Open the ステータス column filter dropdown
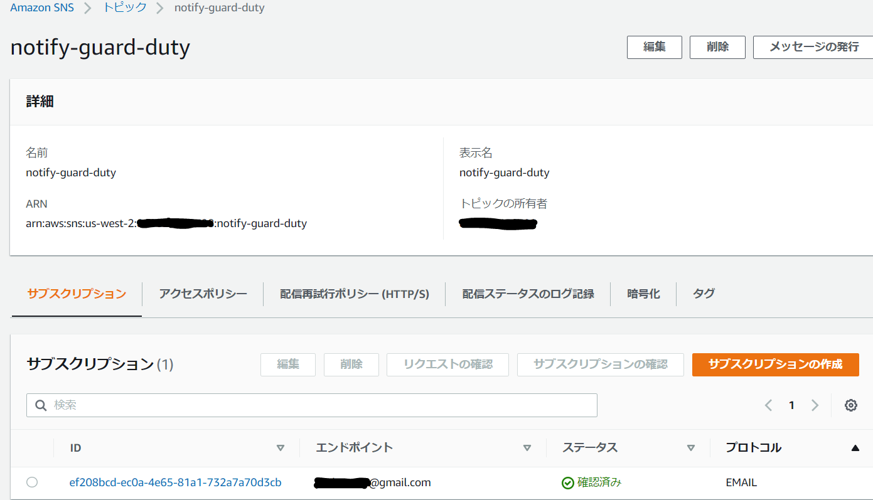 click(690, 447)
